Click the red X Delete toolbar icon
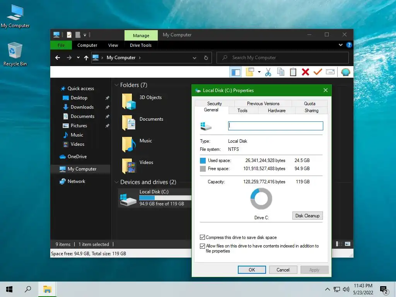Image resolution: width=396 pixels, height=297 pixels. click(306, 72)
